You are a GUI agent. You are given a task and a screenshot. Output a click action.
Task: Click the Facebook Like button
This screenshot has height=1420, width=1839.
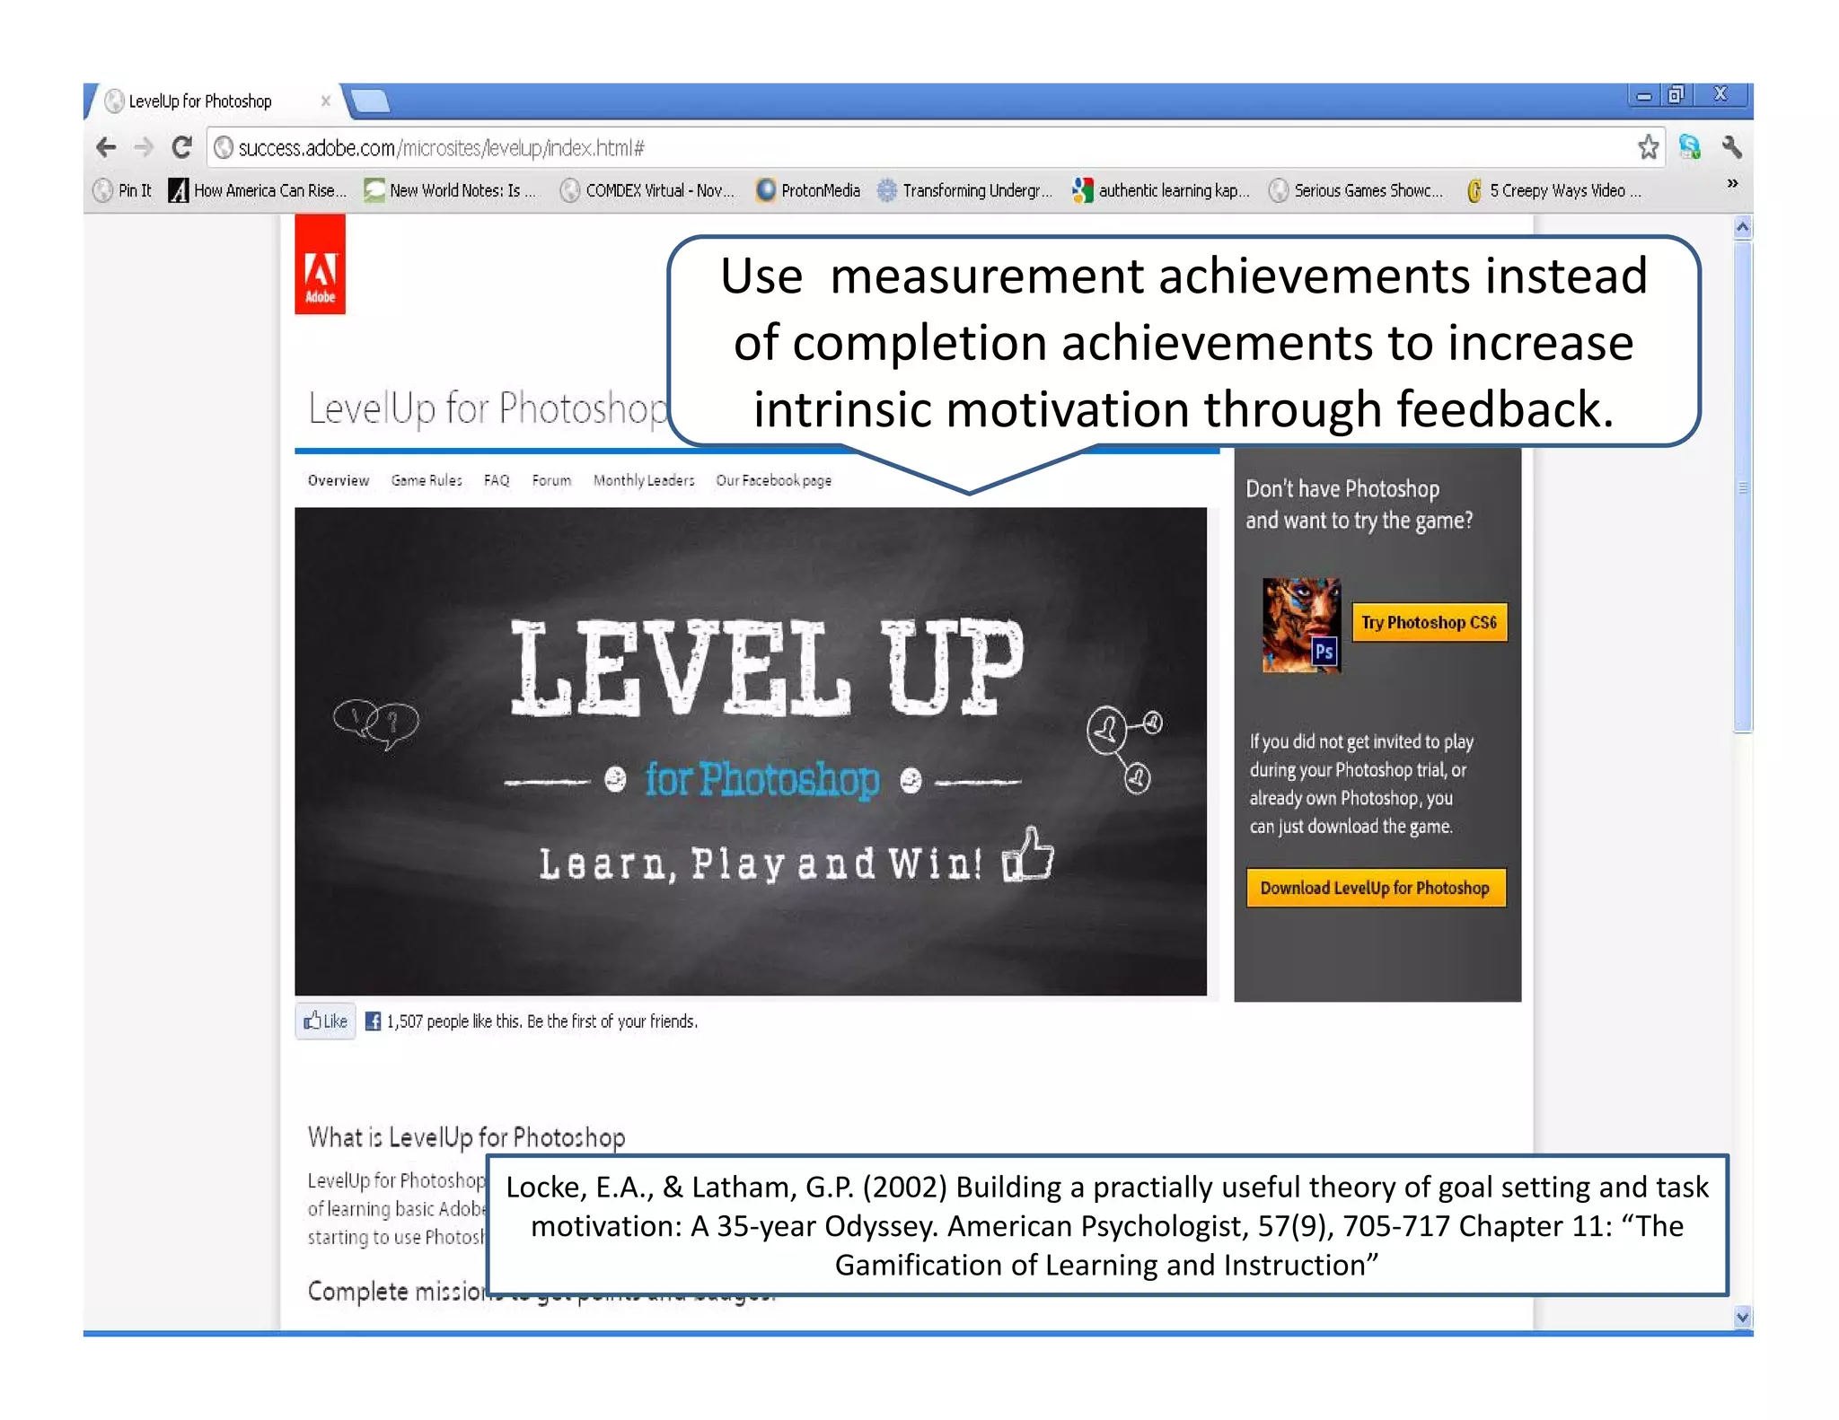coord(325,1021)
